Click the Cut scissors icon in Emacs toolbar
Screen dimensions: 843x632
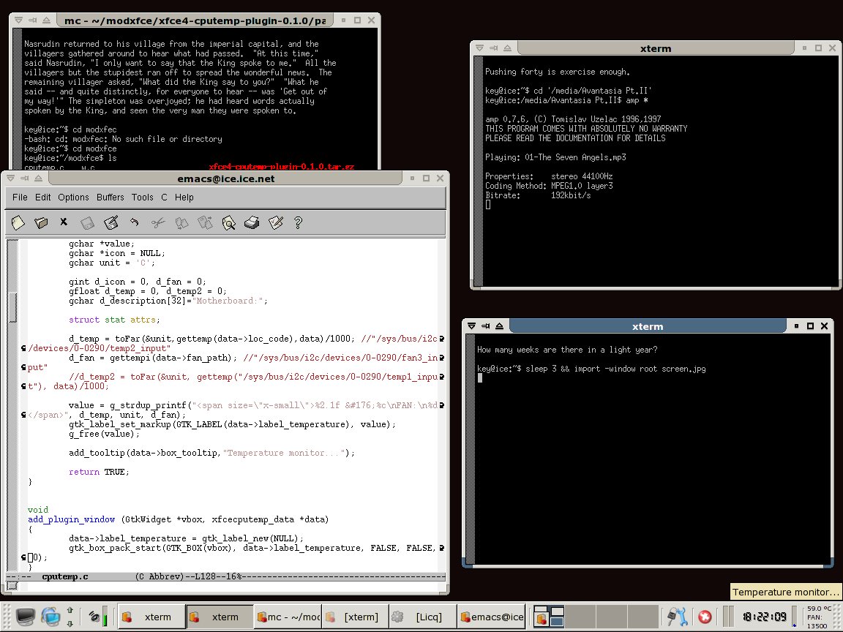157,222
